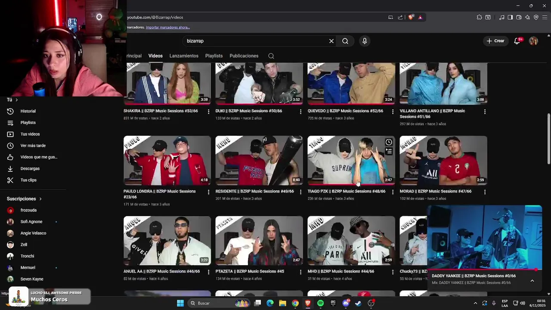Expand the Suscripciones section chevron
Image resolution: width=551 pixels, height=310 pixels.
pos(40,199)
